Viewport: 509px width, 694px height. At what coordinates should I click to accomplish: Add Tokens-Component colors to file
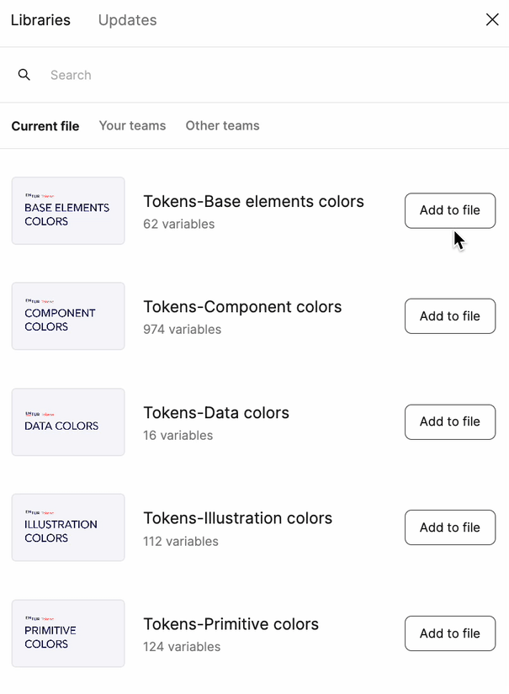coord(450,316)
